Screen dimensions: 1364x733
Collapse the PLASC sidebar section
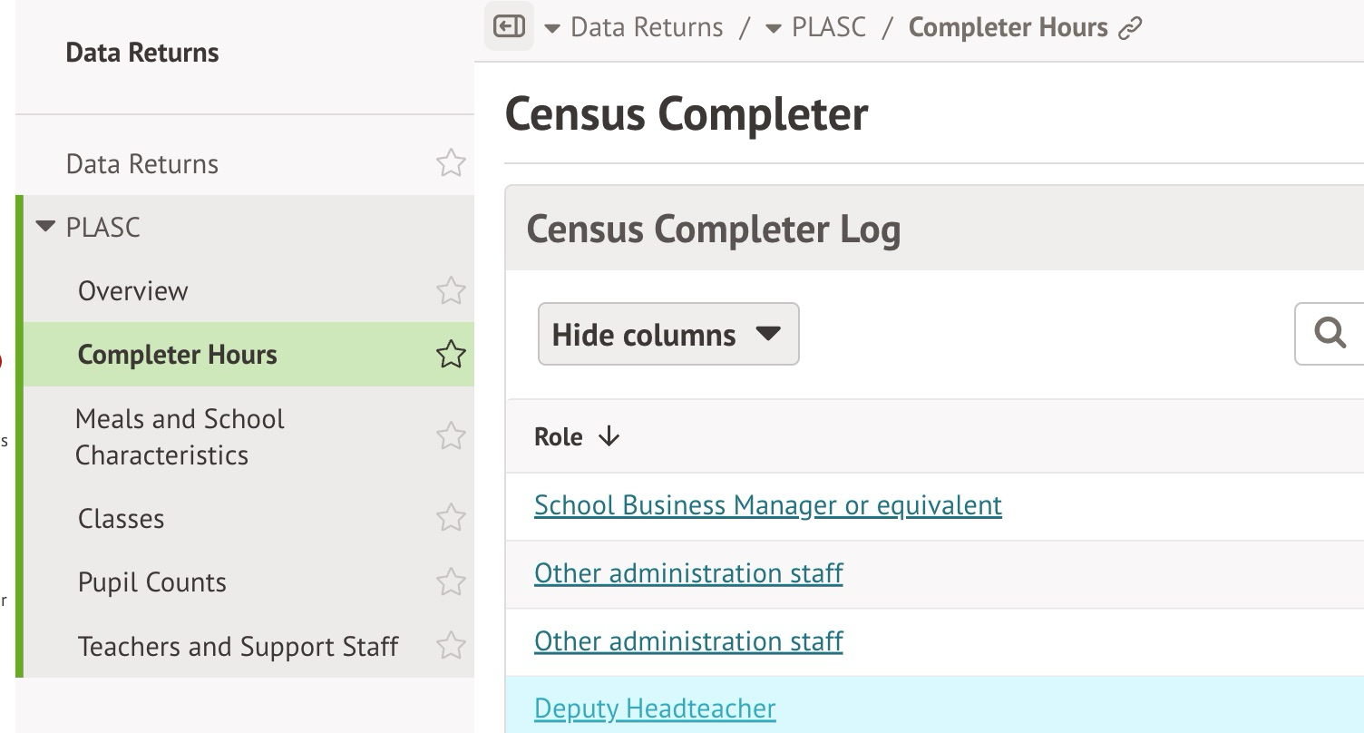(45, 227)
